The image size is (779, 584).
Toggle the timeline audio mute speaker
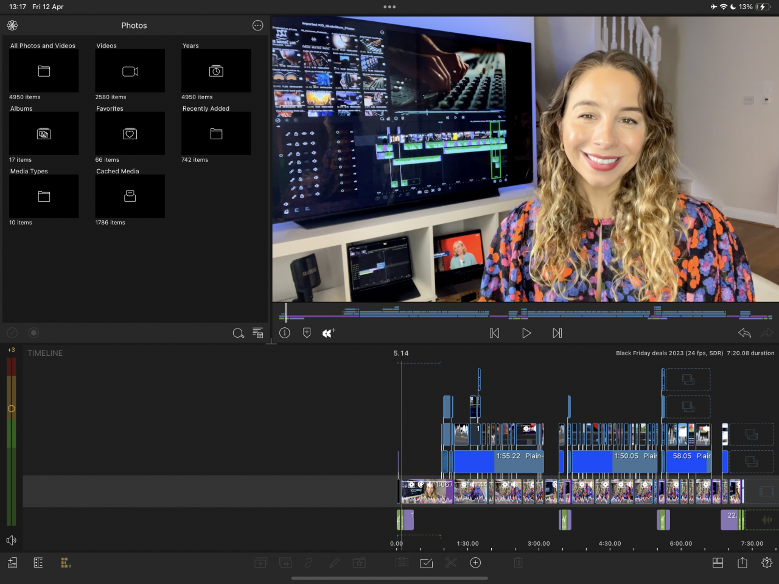click(x=11, y=540)
